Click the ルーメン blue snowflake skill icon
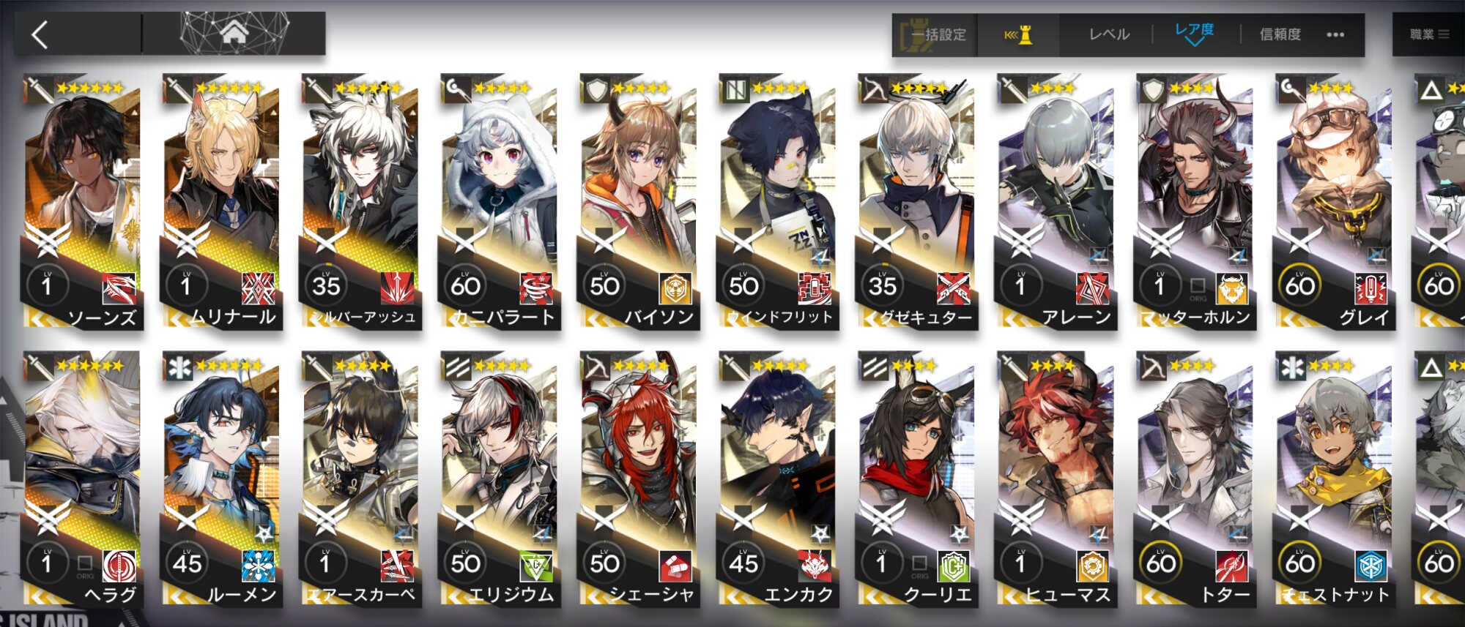 tap(258, 566)
